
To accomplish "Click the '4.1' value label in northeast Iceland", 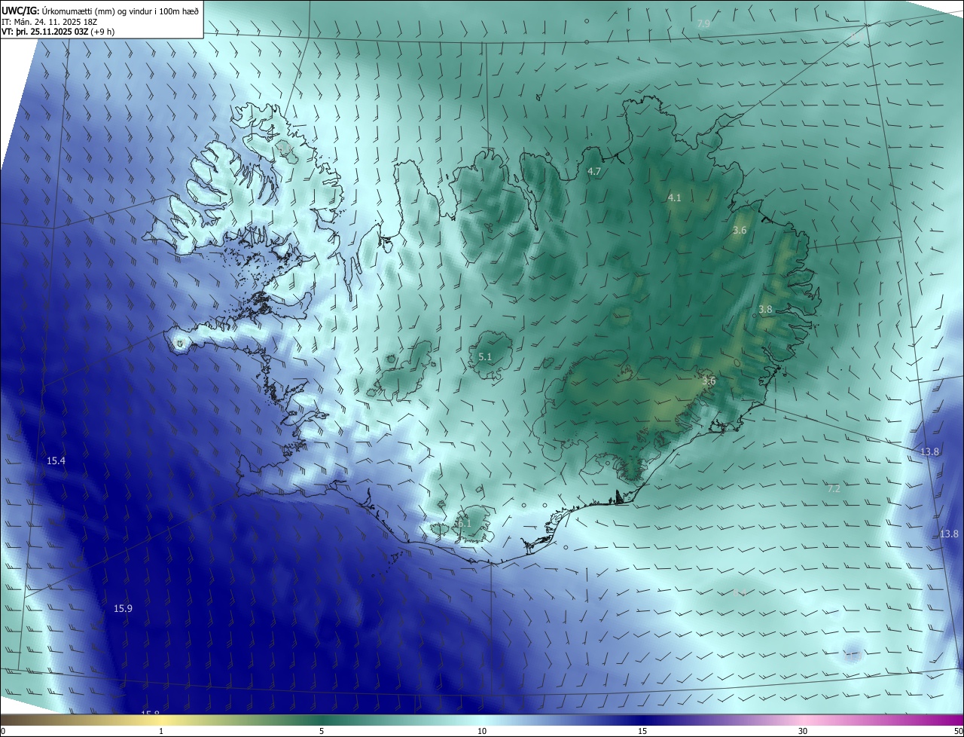I will click(x=674, y=198).
